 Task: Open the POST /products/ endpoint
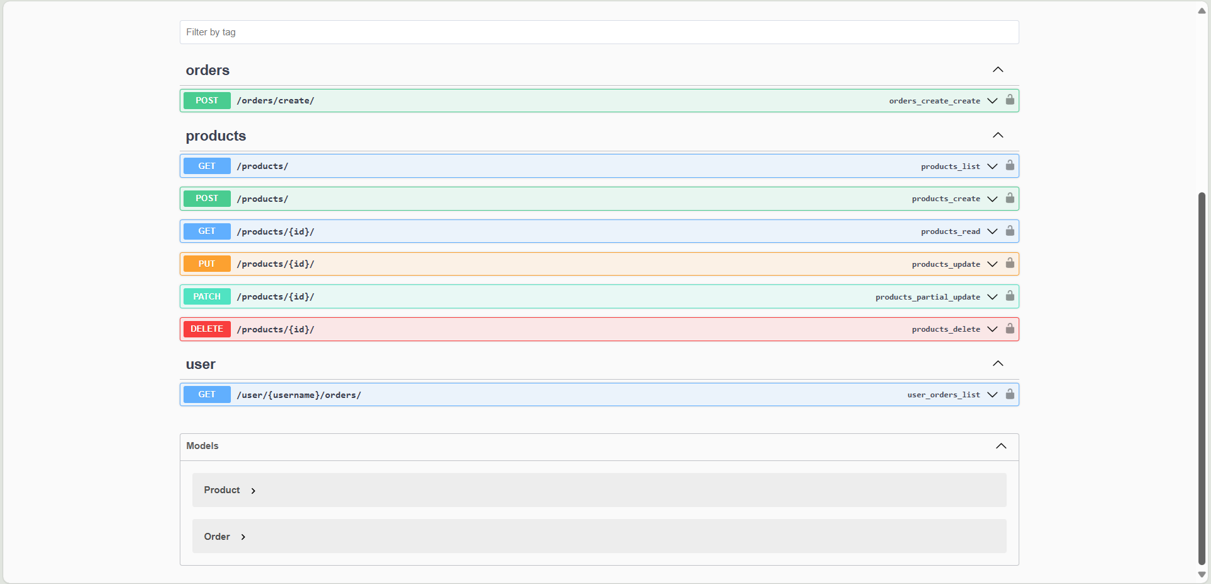coord(599,199)
